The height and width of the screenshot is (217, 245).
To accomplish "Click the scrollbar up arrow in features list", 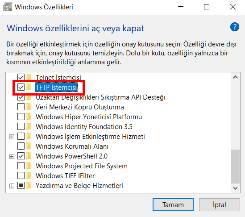I will (235, 77).
